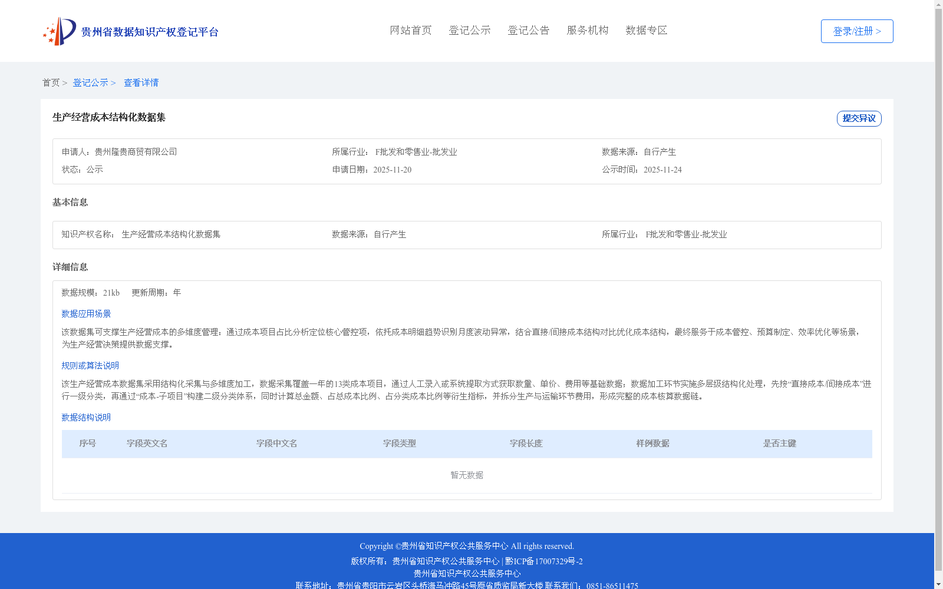This screenshot has height=589, width=943.
Task: Click the 数据应用场景 section title
Action: 86,314
